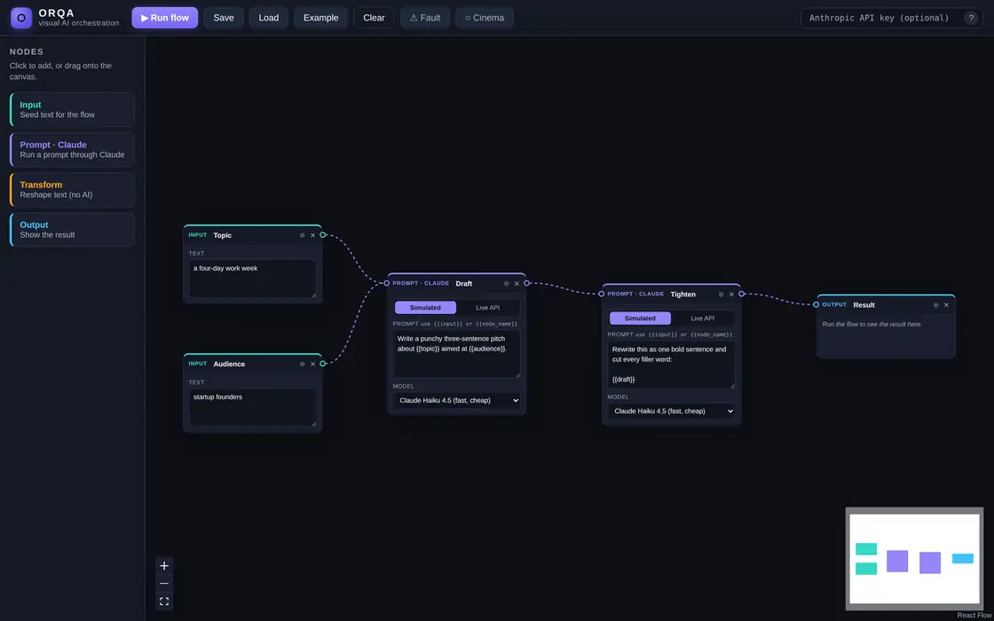Select the Tighten node title
This screenshot has height=621, width=994.
(x=682, y=294)
